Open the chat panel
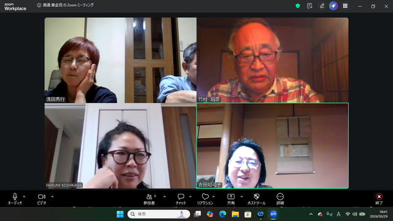The width and height of the screenshot is (393, 221). (x=181, y=199)
